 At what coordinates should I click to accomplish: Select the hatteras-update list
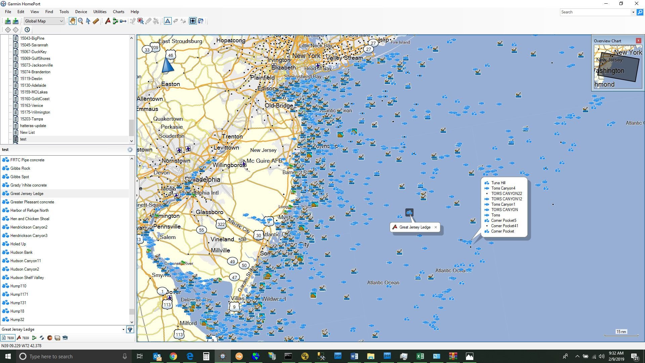[33, 126]
